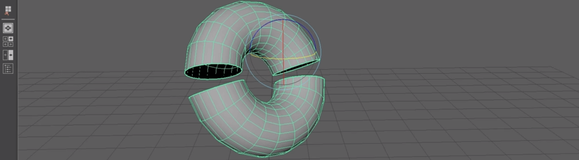The image size is (579, 160).
Task: Select the two-pane side-by-side layout
Action: (8, 55)
